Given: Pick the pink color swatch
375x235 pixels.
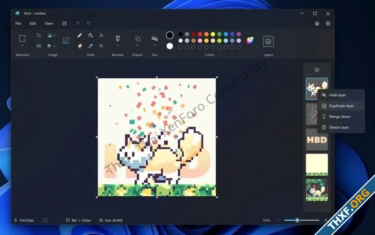Looking at the screenshot, I should (200, 41).
